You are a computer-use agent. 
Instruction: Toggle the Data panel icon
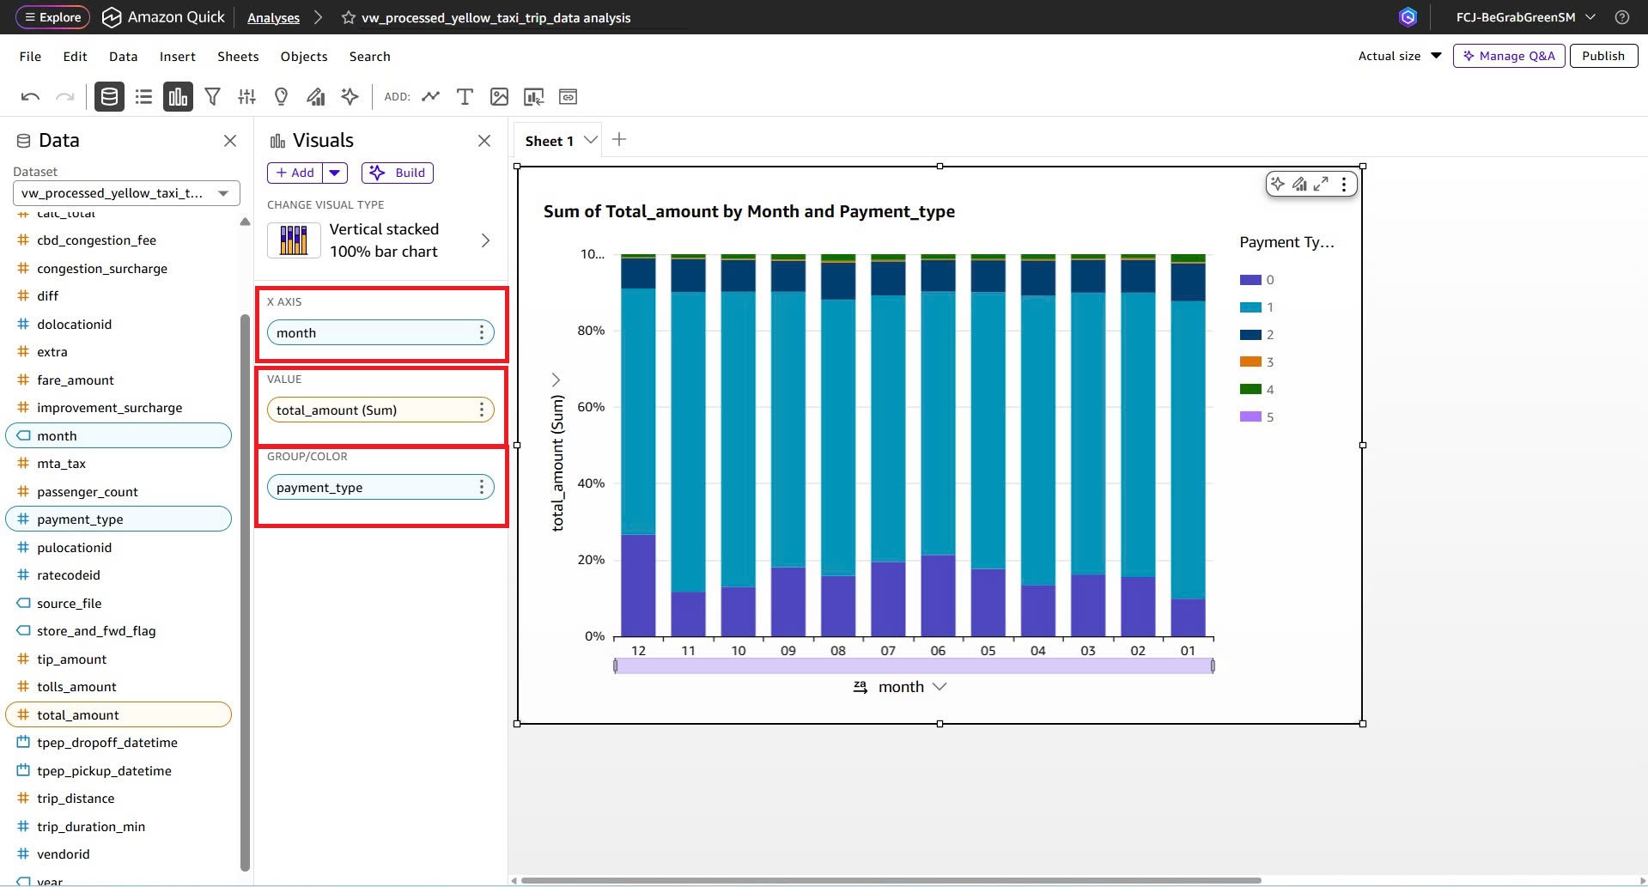coord(109,97)
